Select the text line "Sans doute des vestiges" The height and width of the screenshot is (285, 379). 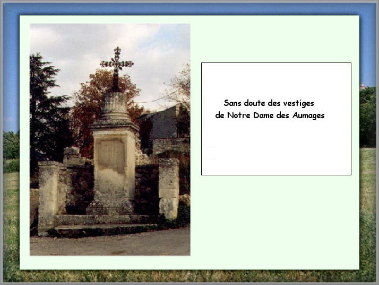tap(269, 103)
